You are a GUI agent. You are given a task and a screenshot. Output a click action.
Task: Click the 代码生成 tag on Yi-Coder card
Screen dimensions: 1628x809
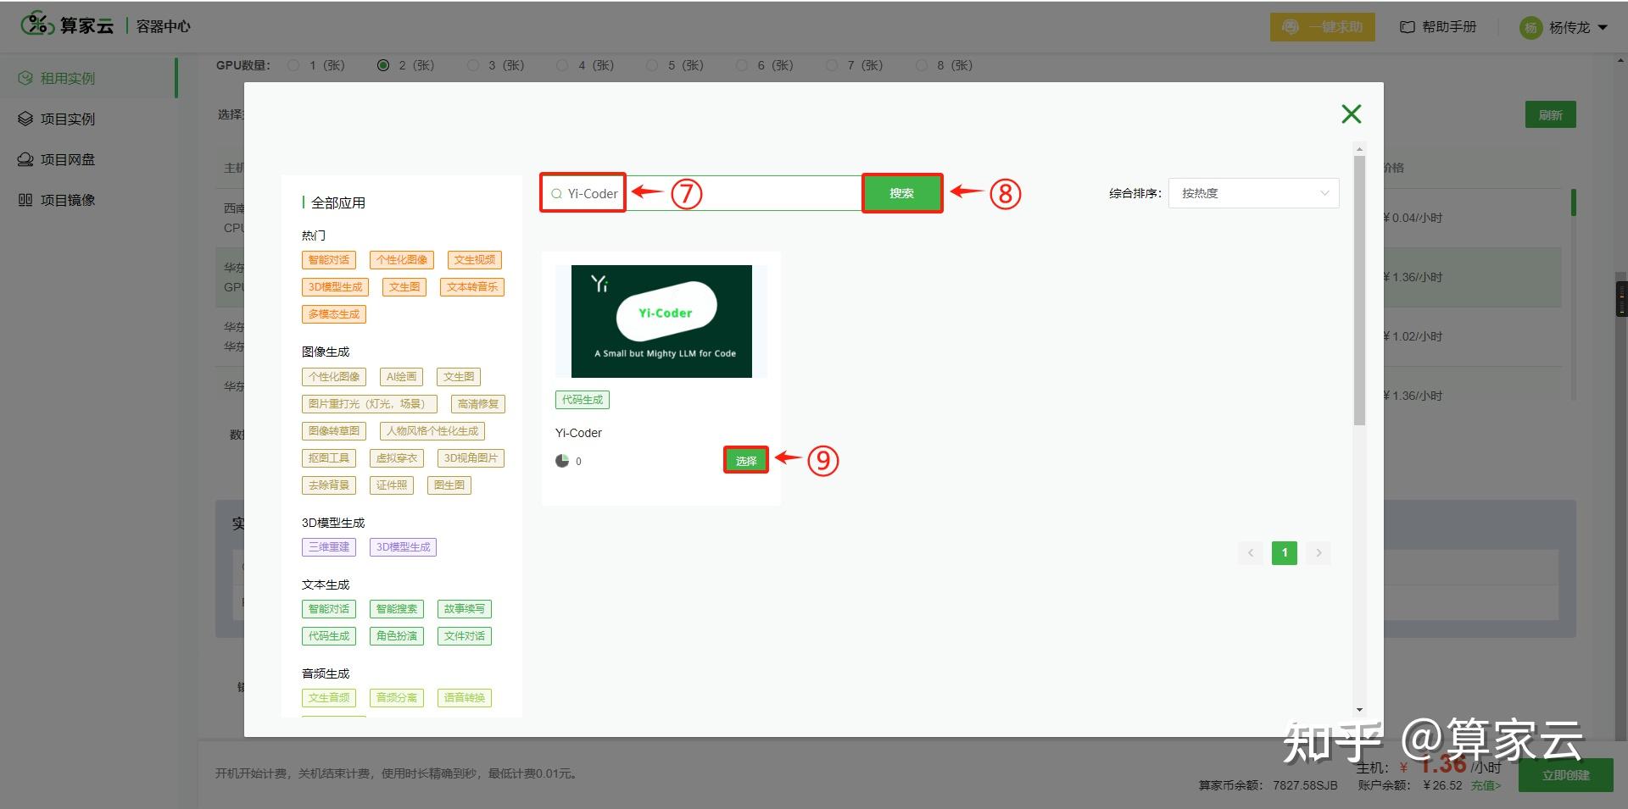click(583, 400)
